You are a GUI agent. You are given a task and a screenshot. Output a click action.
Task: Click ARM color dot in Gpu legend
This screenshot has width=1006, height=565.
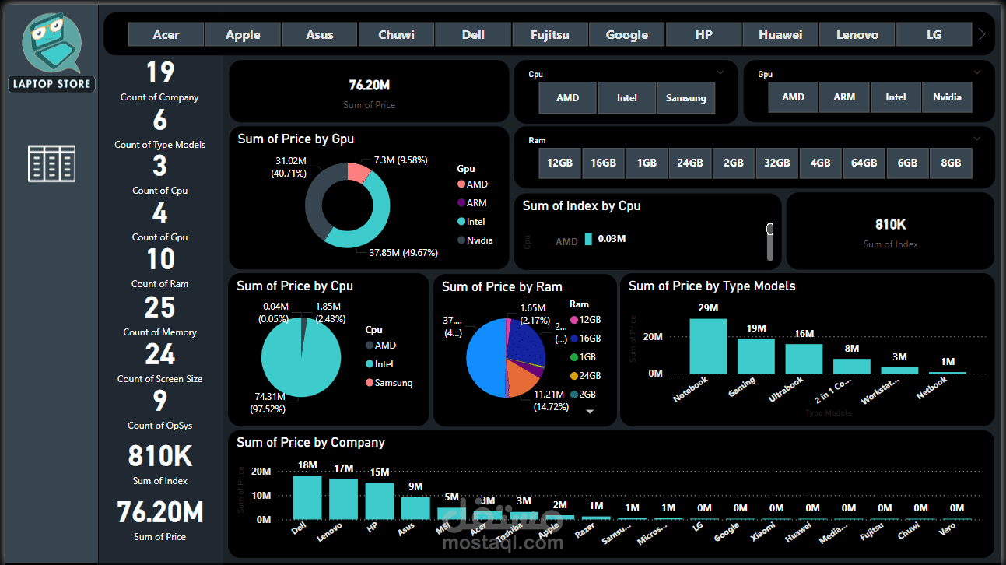point(461,203)
